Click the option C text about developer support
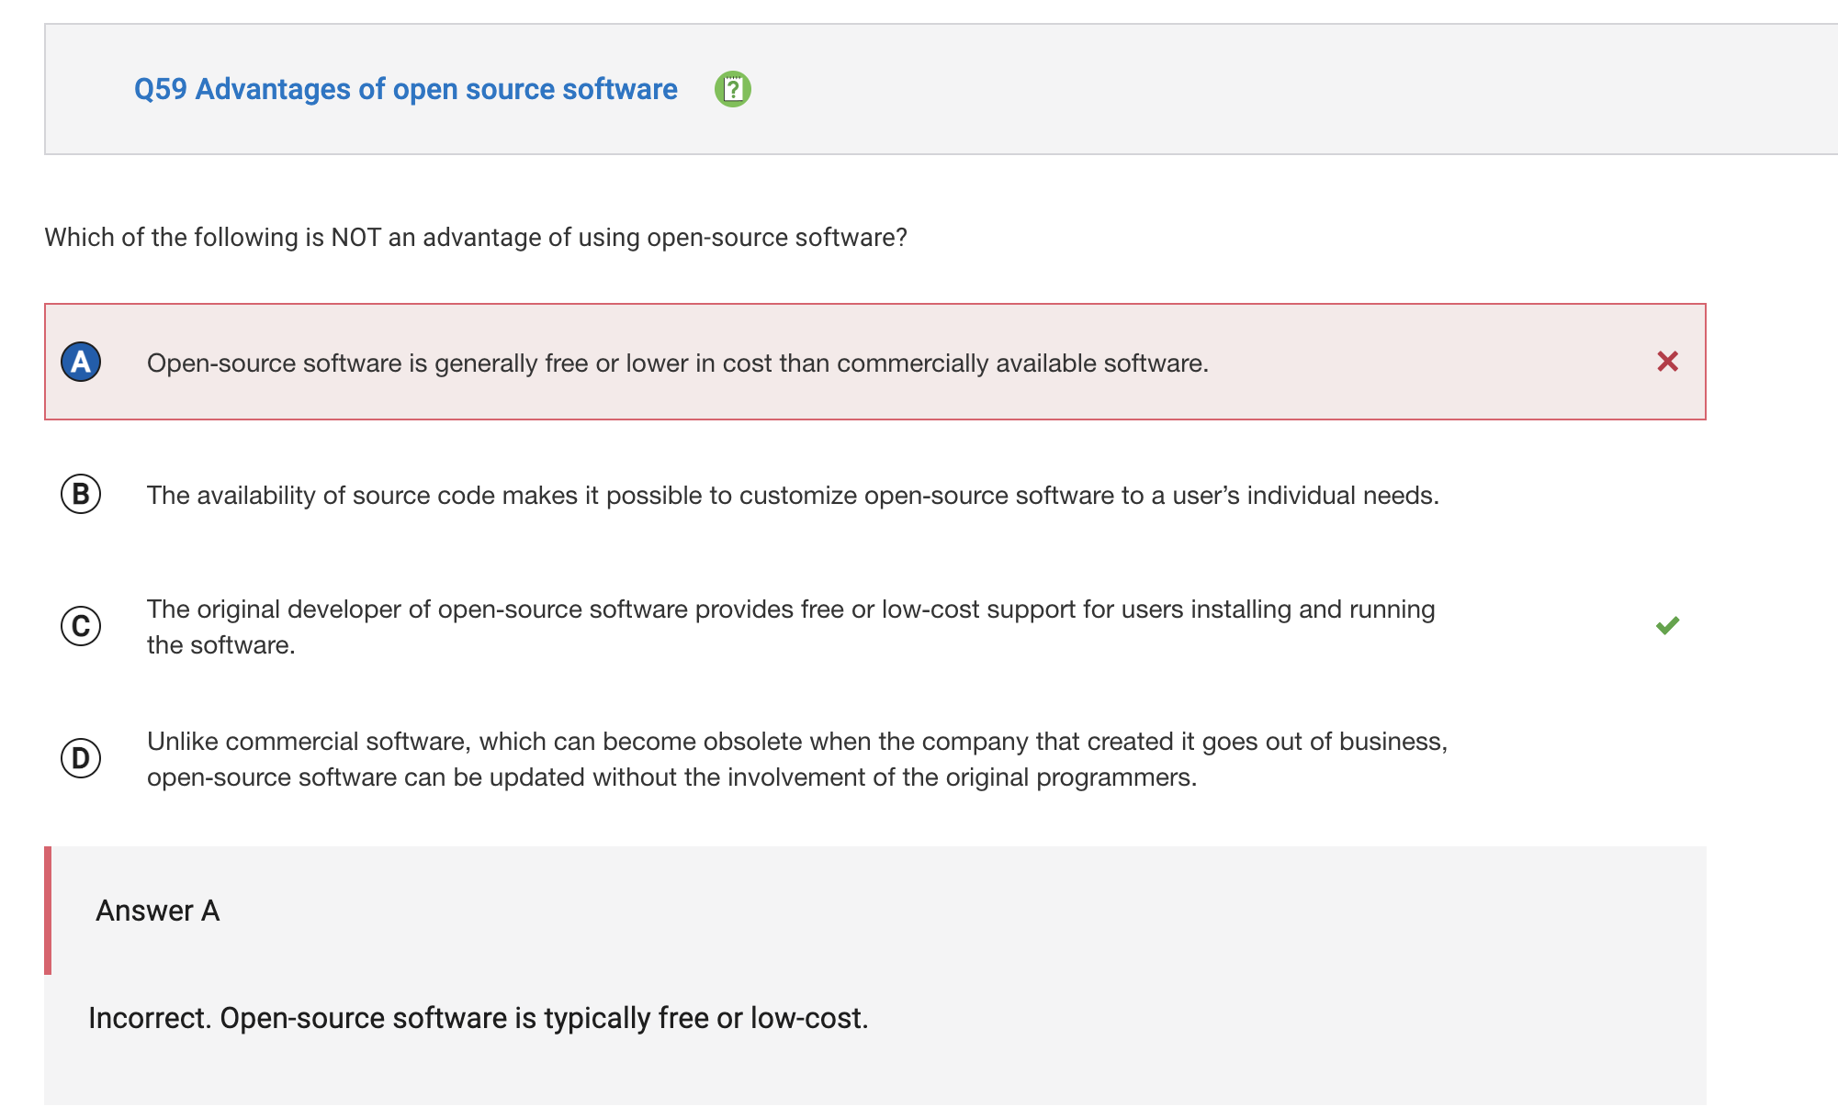Screen dimensions: 1838x1107 pyautogui.click(x=790, y=609)
